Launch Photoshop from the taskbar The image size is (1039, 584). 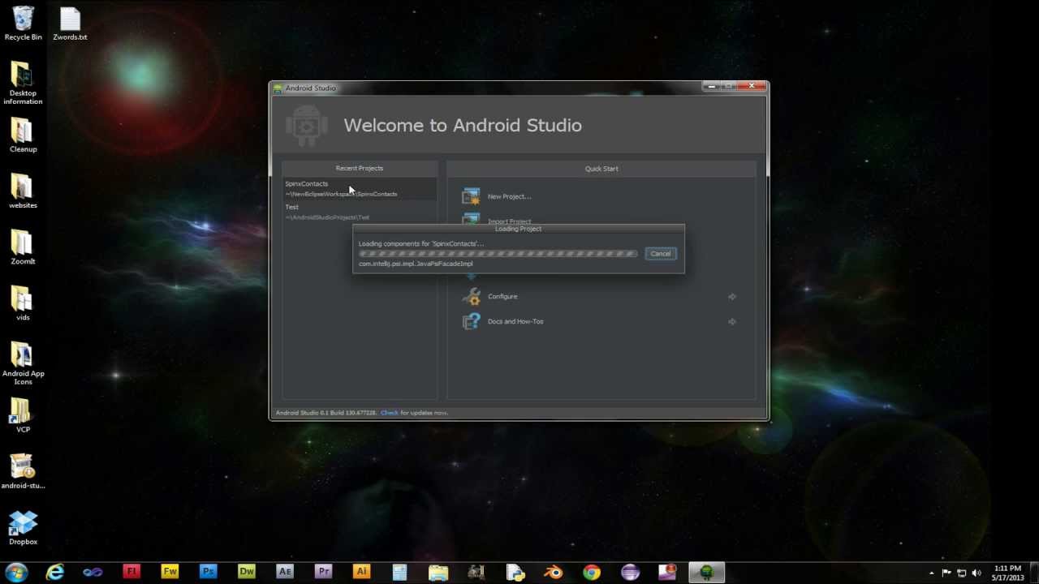tap(208, 572)
